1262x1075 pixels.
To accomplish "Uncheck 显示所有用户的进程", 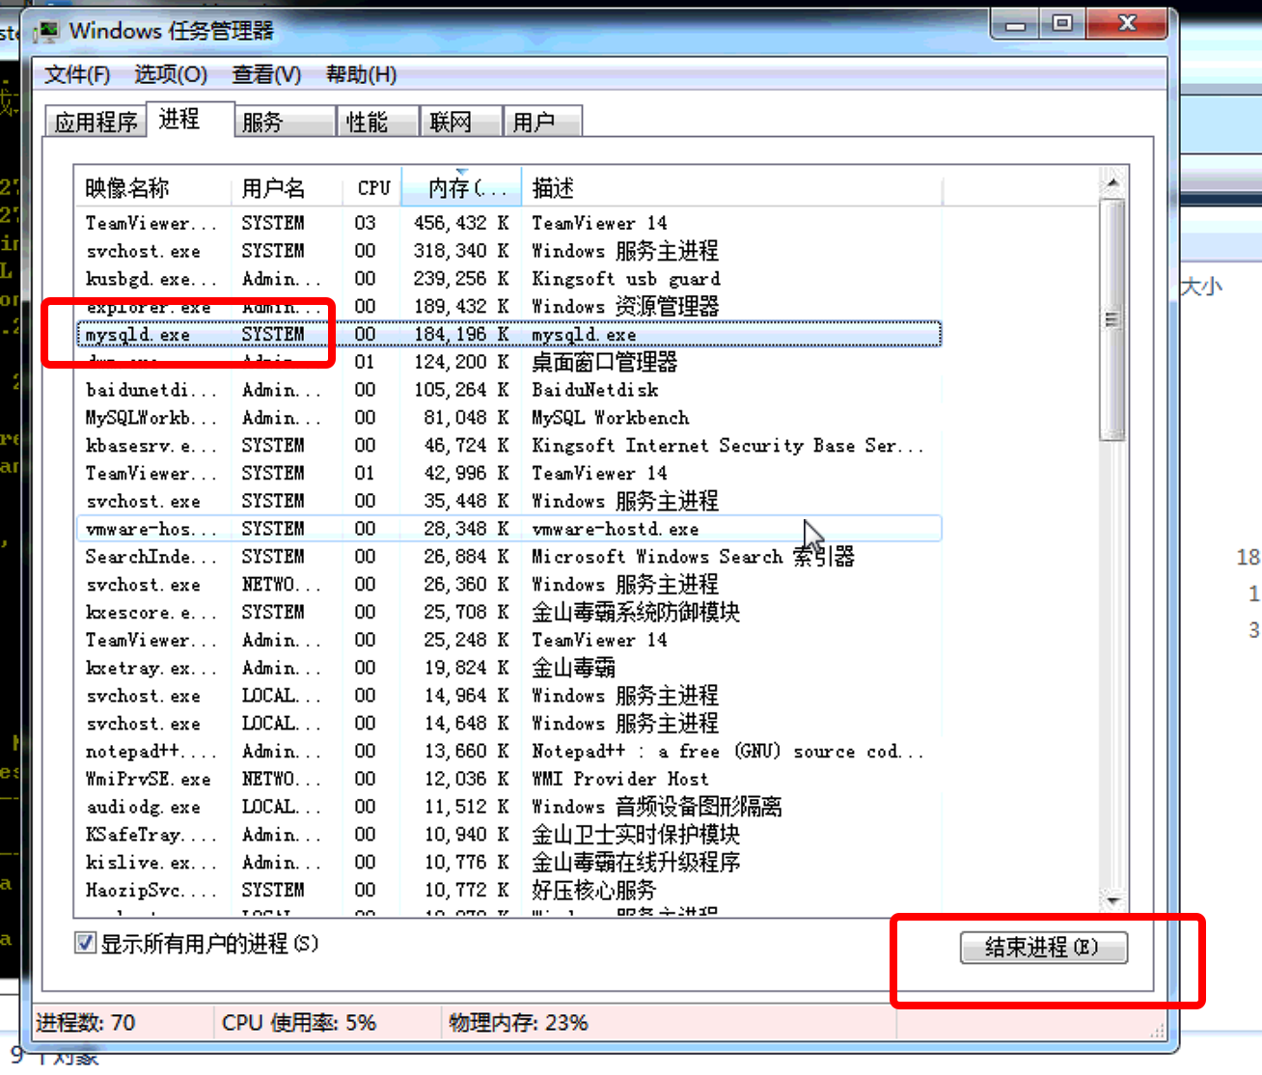I will click(85, 943).
